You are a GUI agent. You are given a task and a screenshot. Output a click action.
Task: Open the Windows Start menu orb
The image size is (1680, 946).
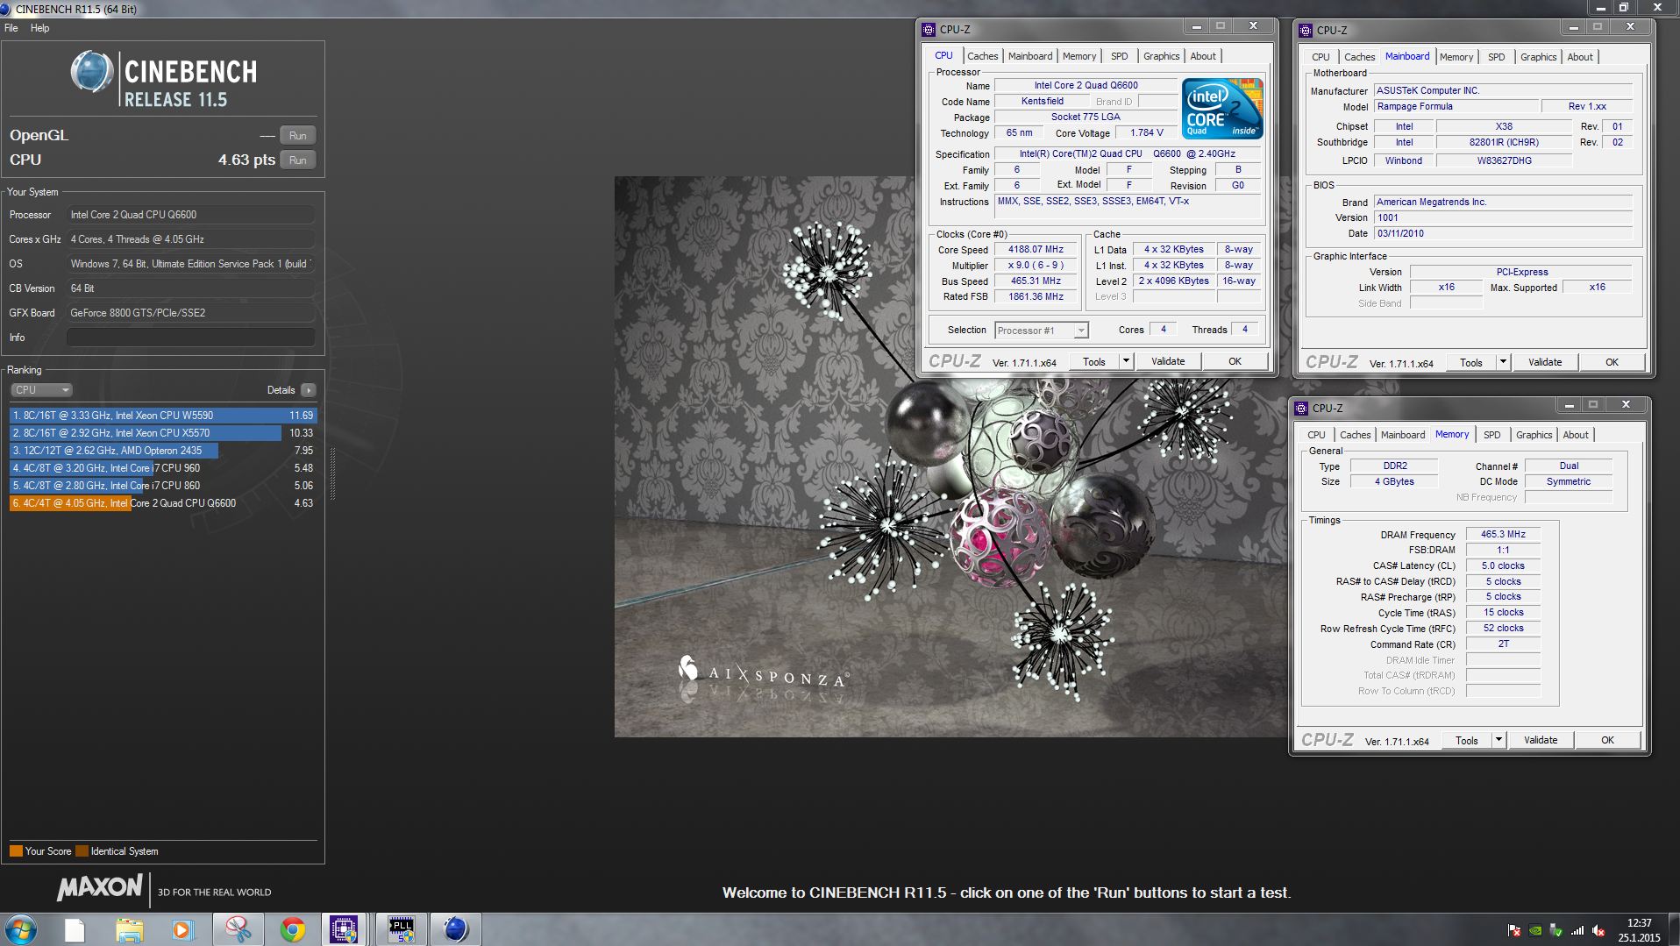pos(20,929)
